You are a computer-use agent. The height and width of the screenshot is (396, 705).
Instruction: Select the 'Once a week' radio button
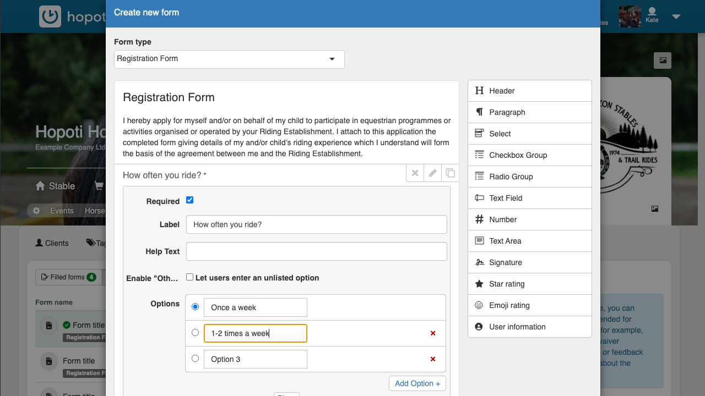[x=195, y=307]
